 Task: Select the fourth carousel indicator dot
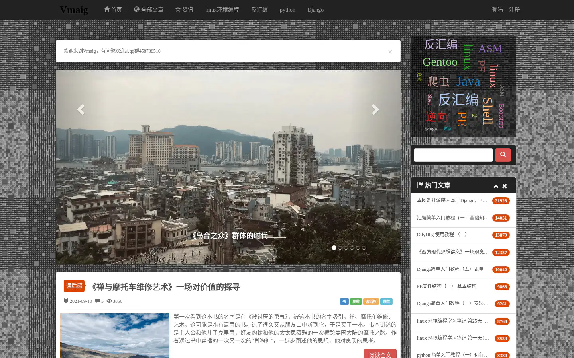pos(352,248)
